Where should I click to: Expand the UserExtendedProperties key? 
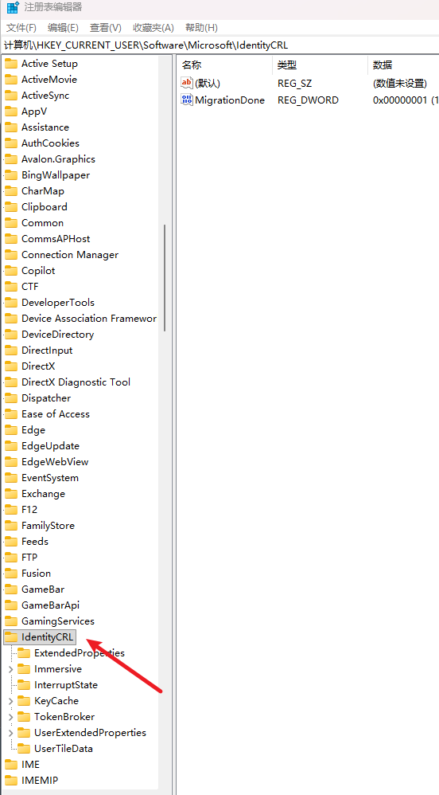pyautogui.click(x=10, y=733)
